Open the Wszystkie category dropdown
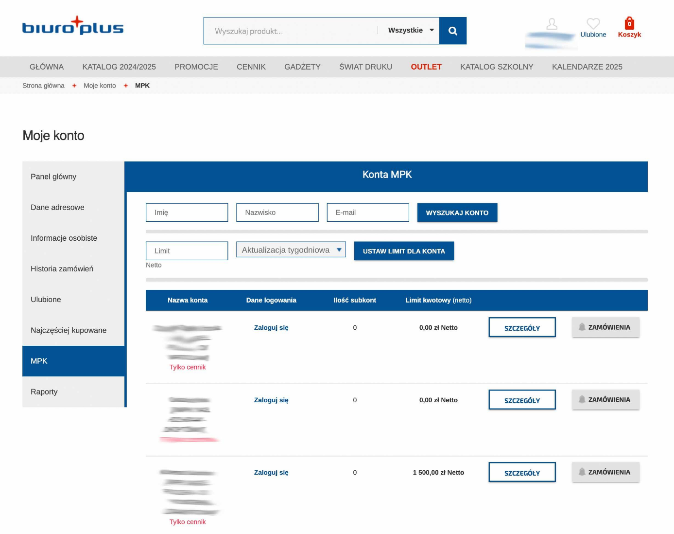Viewport: 674px width, 534px height. click(x=411, y=30)
